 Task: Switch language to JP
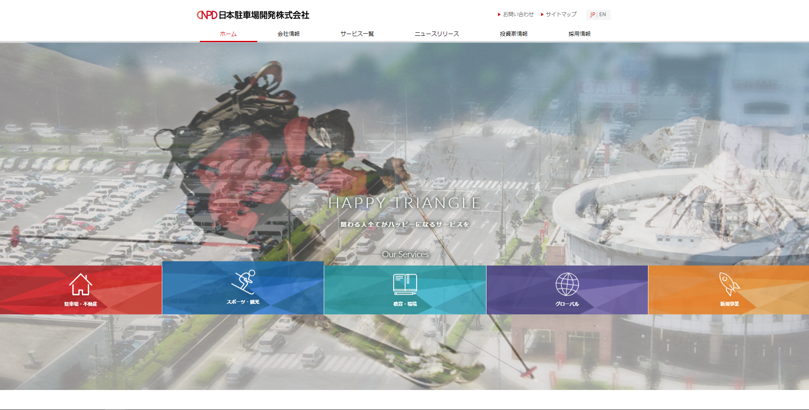coord(593,14)
